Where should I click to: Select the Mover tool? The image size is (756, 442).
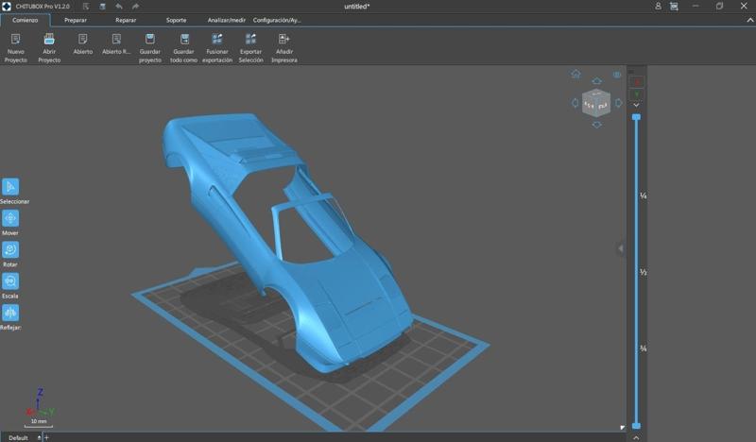(10, 218)
